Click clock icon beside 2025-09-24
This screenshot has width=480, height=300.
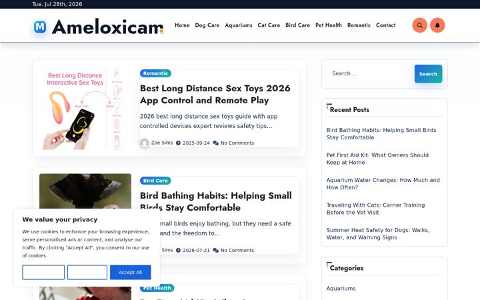(x=178, y=143)
